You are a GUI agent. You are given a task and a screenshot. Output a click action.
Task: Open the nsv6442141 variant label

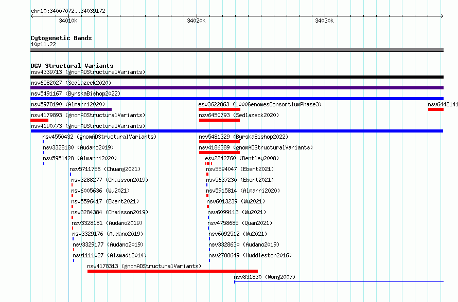point(443,104)
